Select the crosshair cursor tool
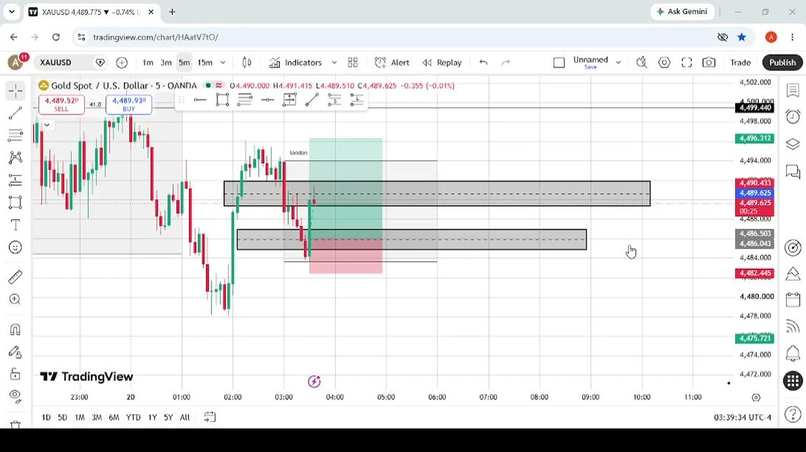806x452 pixels. click(16, 91)
